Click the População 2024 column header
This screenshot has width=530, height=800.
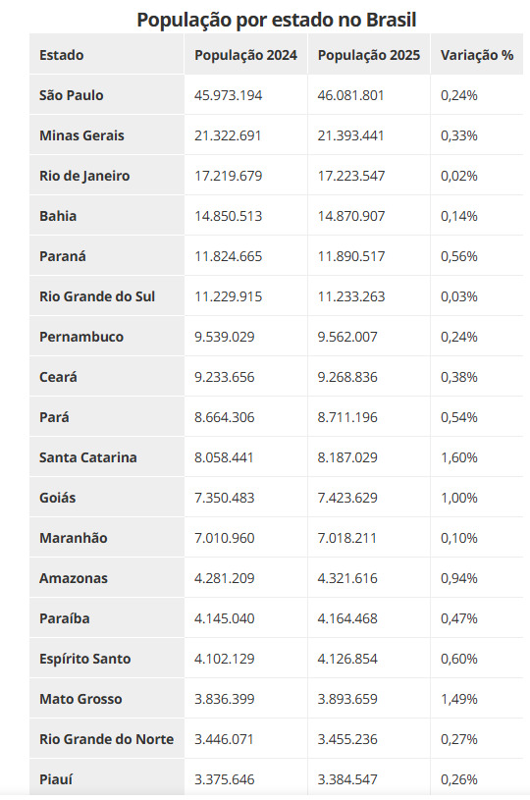pyautogui.click(x=245, y=55)
